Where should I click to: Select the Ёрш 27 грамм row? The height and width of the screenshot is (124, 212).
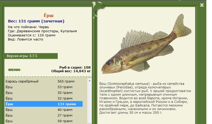click(x=44, y=115)
